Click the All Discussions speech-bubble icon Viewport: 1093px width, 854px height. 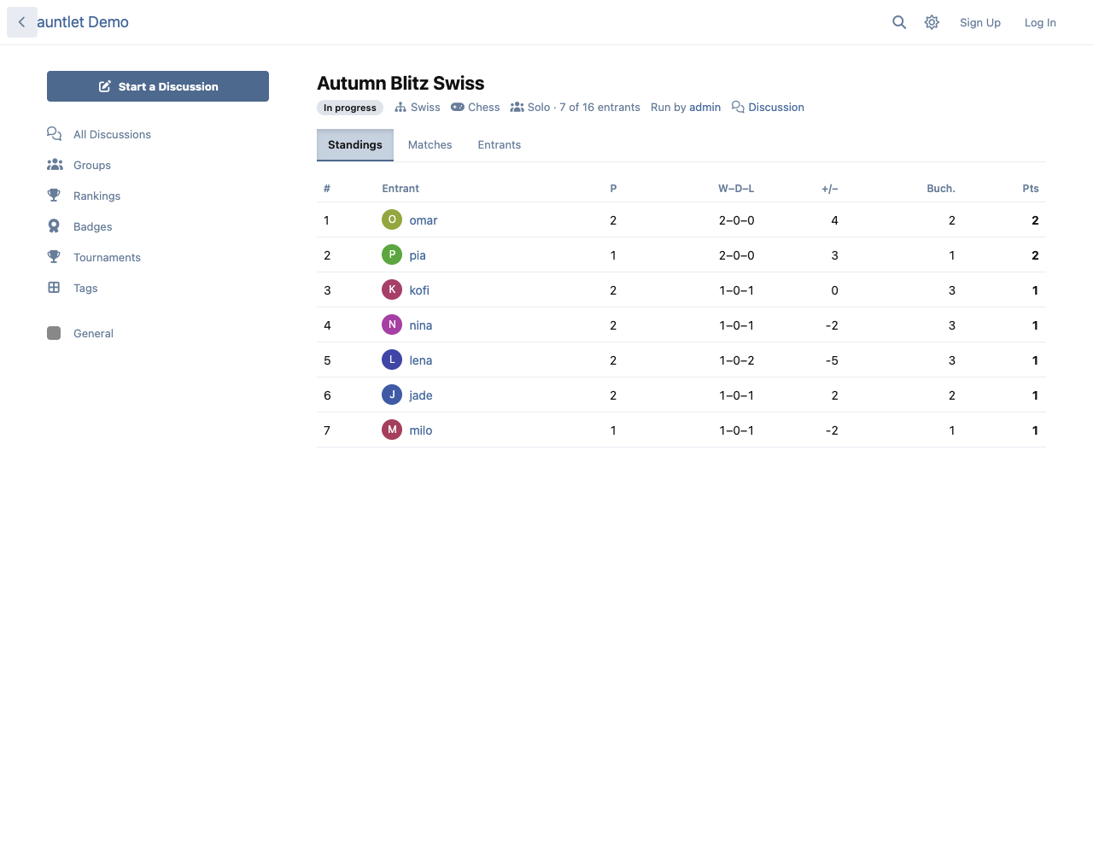pyautogui.click(x=54, y=134)
